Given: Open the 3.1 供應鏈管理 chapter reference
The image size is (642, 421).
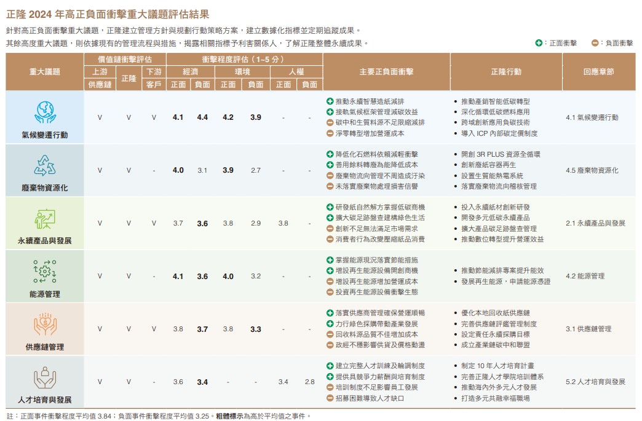Looking at the screenshot, I should pyautogui.click(x=588, y=329).
